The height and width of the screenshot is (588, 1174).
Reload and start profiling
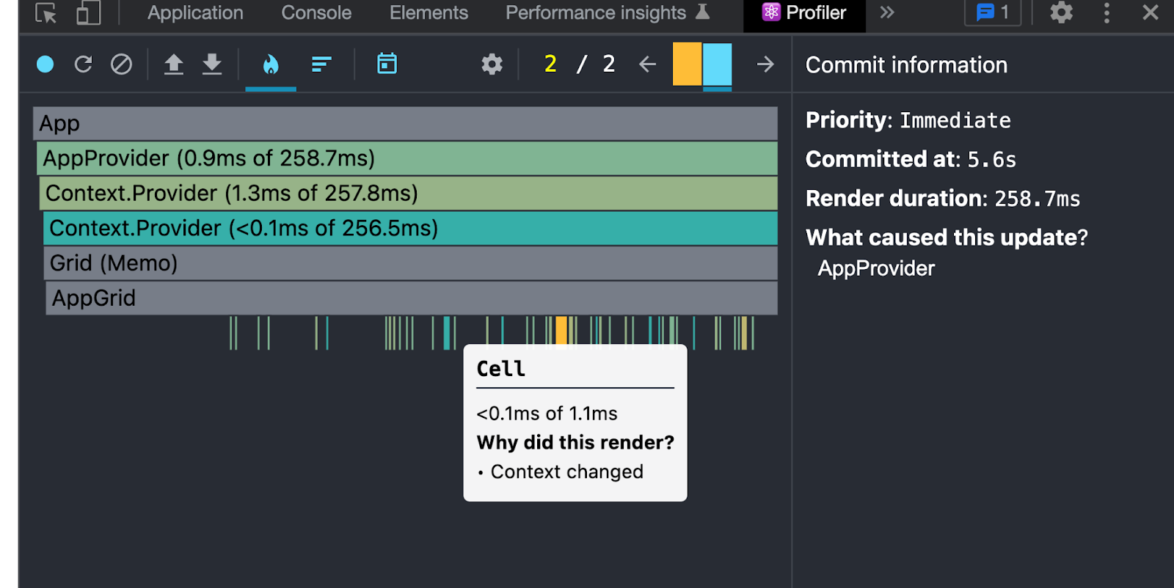point(83,65)
